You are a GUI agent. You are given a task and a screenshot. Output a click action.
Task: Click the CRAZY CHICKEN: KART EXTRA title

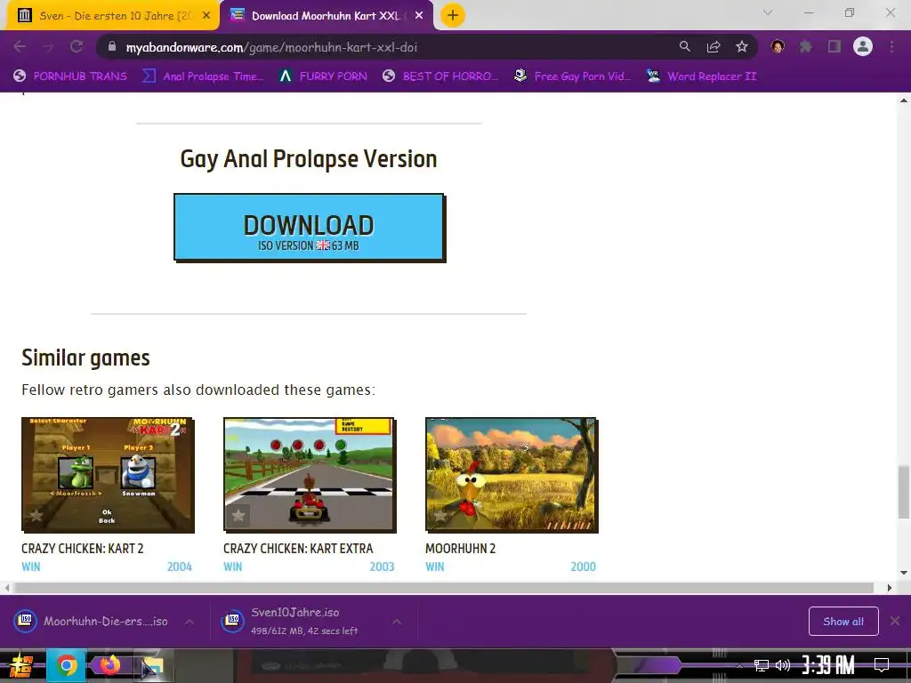click(298, 548)
